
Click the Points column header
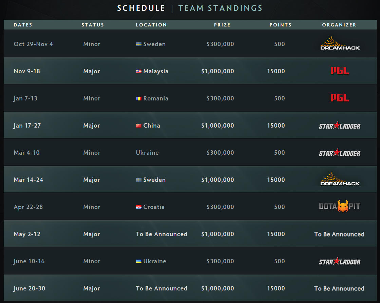(280, 25)
